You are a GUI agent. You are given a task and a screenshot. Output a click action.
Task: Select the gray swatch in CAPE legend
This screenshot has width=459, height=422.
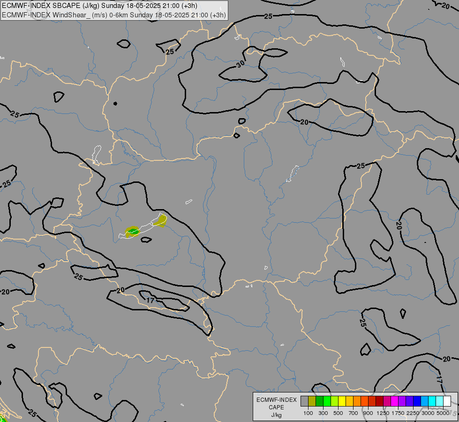click(304, 401)
